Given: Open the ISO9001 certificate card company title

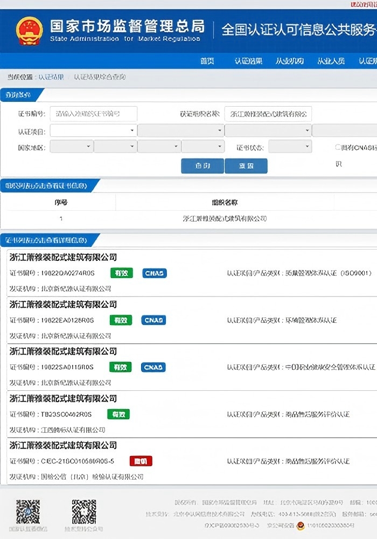Looking at the screenshot, I should [x=63, y=258].
